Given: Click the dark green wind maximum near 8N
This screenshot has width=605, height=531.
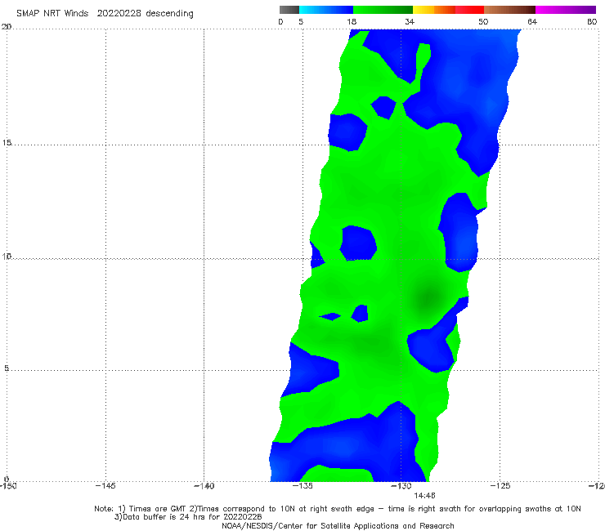Looking at the screenshot, I should pos(428,297).
